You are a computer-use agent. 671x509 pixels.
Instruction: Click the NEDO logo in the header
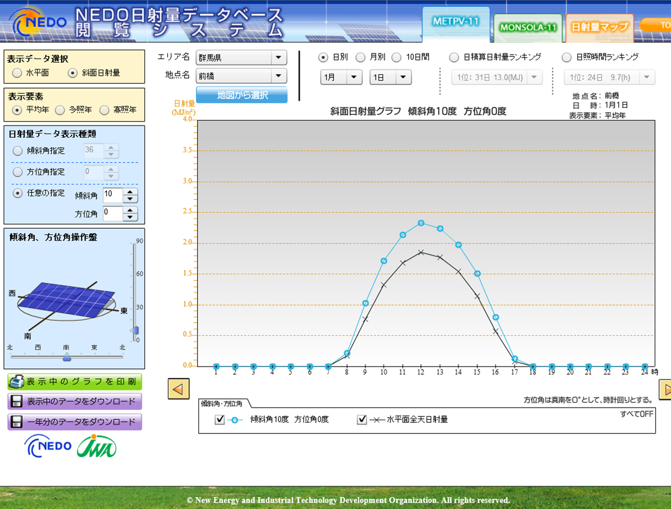point(38,21)
